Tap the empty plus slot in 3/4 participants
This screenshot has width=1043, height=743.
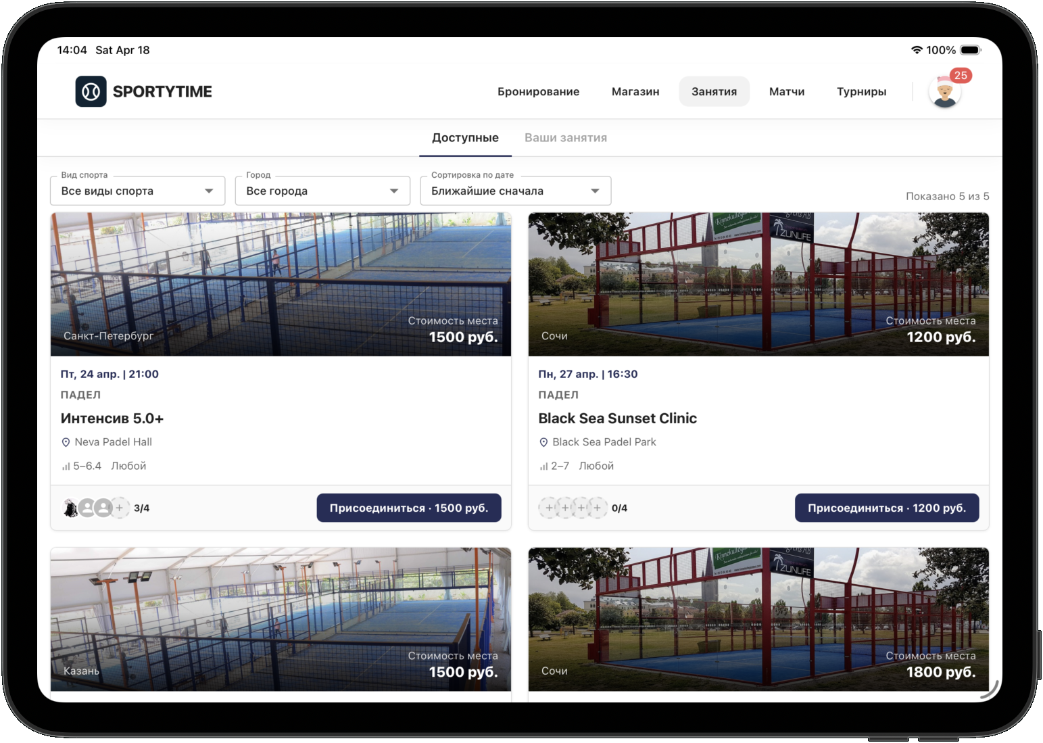(x=120, y=508)
